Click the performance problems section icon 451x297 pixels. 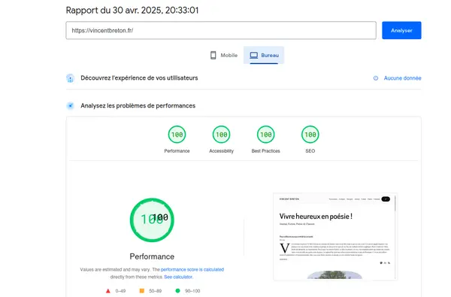pos(70,106)
